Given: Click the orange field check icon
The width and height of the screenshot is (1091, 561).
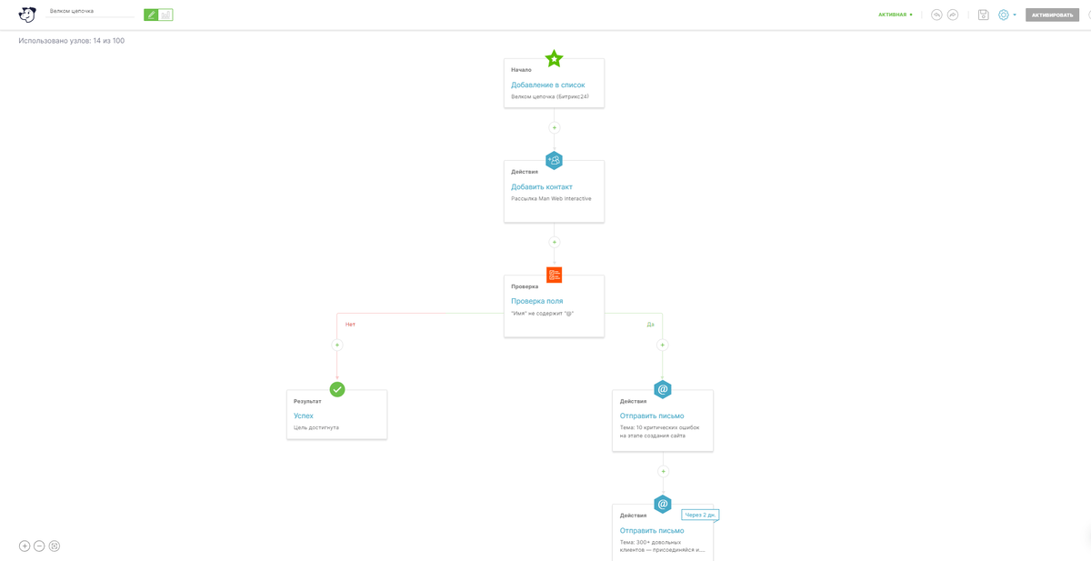Looking at the screenshot, I should click(554, 275).
